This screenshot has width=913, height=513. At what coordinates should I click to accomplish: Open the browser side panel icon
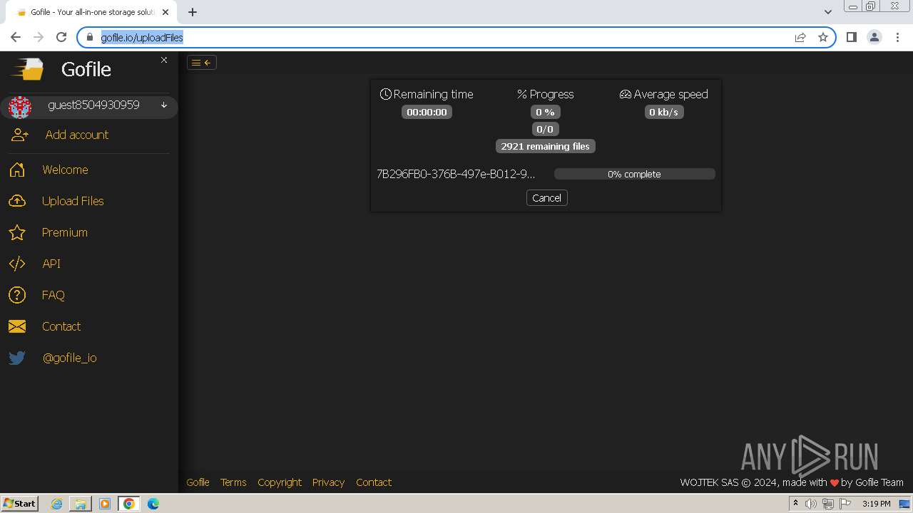tap(852, 37)
